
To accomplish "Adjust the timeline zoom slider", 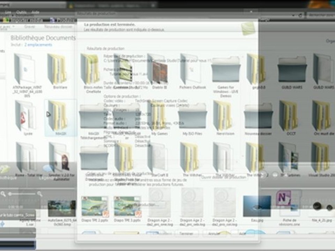I will 22,194.
